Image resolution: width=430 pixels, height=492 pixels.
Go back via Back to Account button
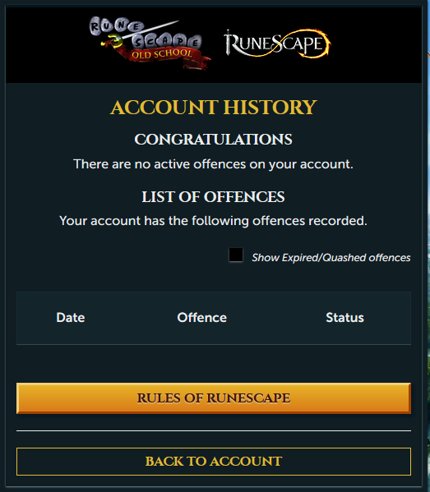[214, 462]
